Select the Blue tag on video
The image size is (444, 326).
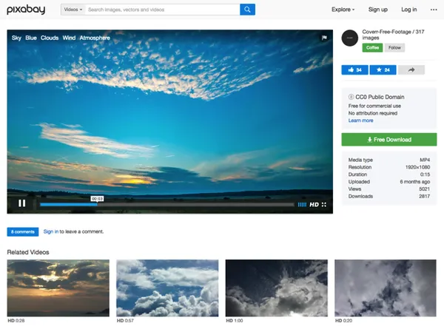tap(31, 38)
